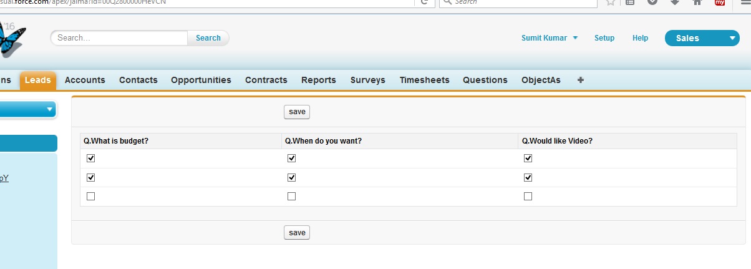The height and width of the screenshot is (269, 751).
Task: Switch to the Opportunities tab
Action: pyautogui.click(x=201, y=80)
